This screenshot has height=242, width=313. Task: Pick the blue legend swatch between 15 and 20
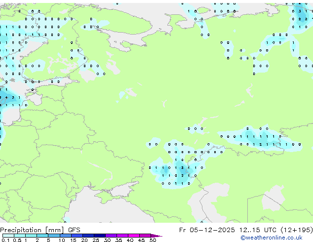coord(77,236)
